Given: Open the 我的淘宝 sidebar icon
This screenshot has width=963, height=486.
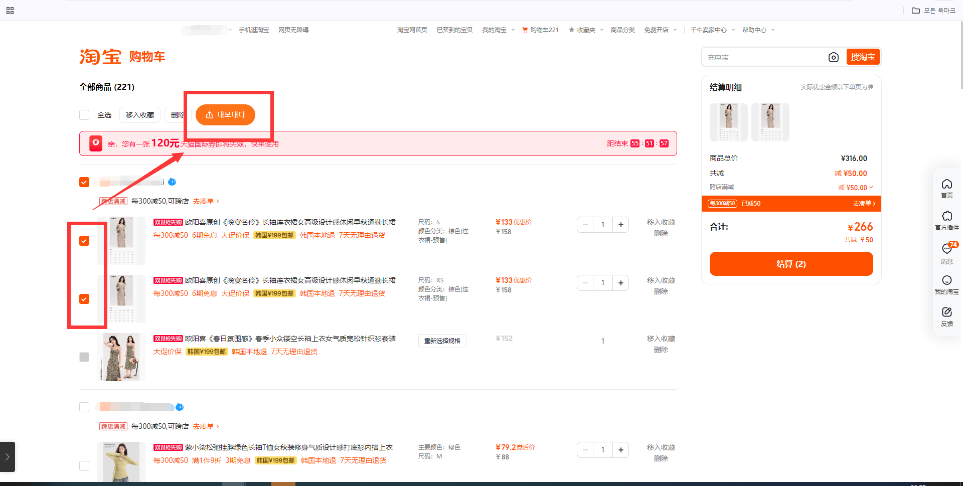Looking at the screenshot, I should pos(946,284).
